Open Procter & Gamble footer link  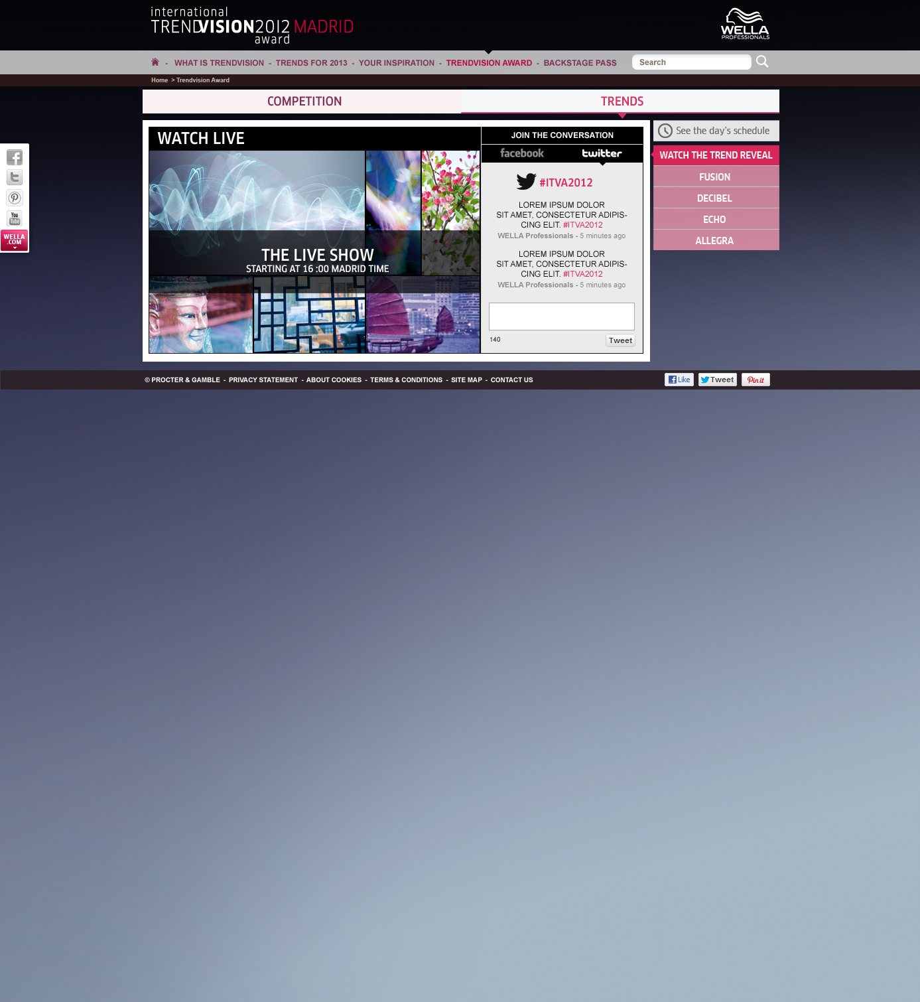(182, 380)
